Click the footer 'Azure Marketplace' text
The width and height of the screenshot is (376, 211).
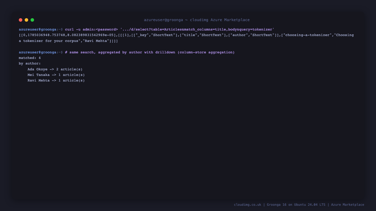(x=348, y=205)
